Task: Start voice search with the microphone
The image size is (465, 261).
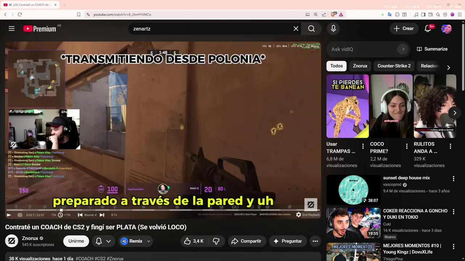Action: (x=333, y=28)
